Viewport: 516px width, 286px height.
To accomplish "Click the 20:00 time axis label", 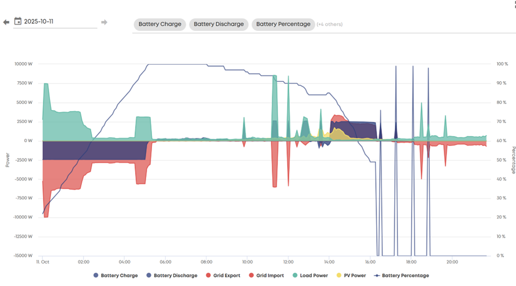I will (452, 262).
